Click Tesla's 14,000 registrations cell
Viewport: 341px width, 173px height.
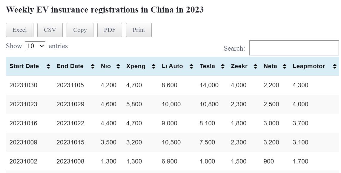click(x=209, y=85)
